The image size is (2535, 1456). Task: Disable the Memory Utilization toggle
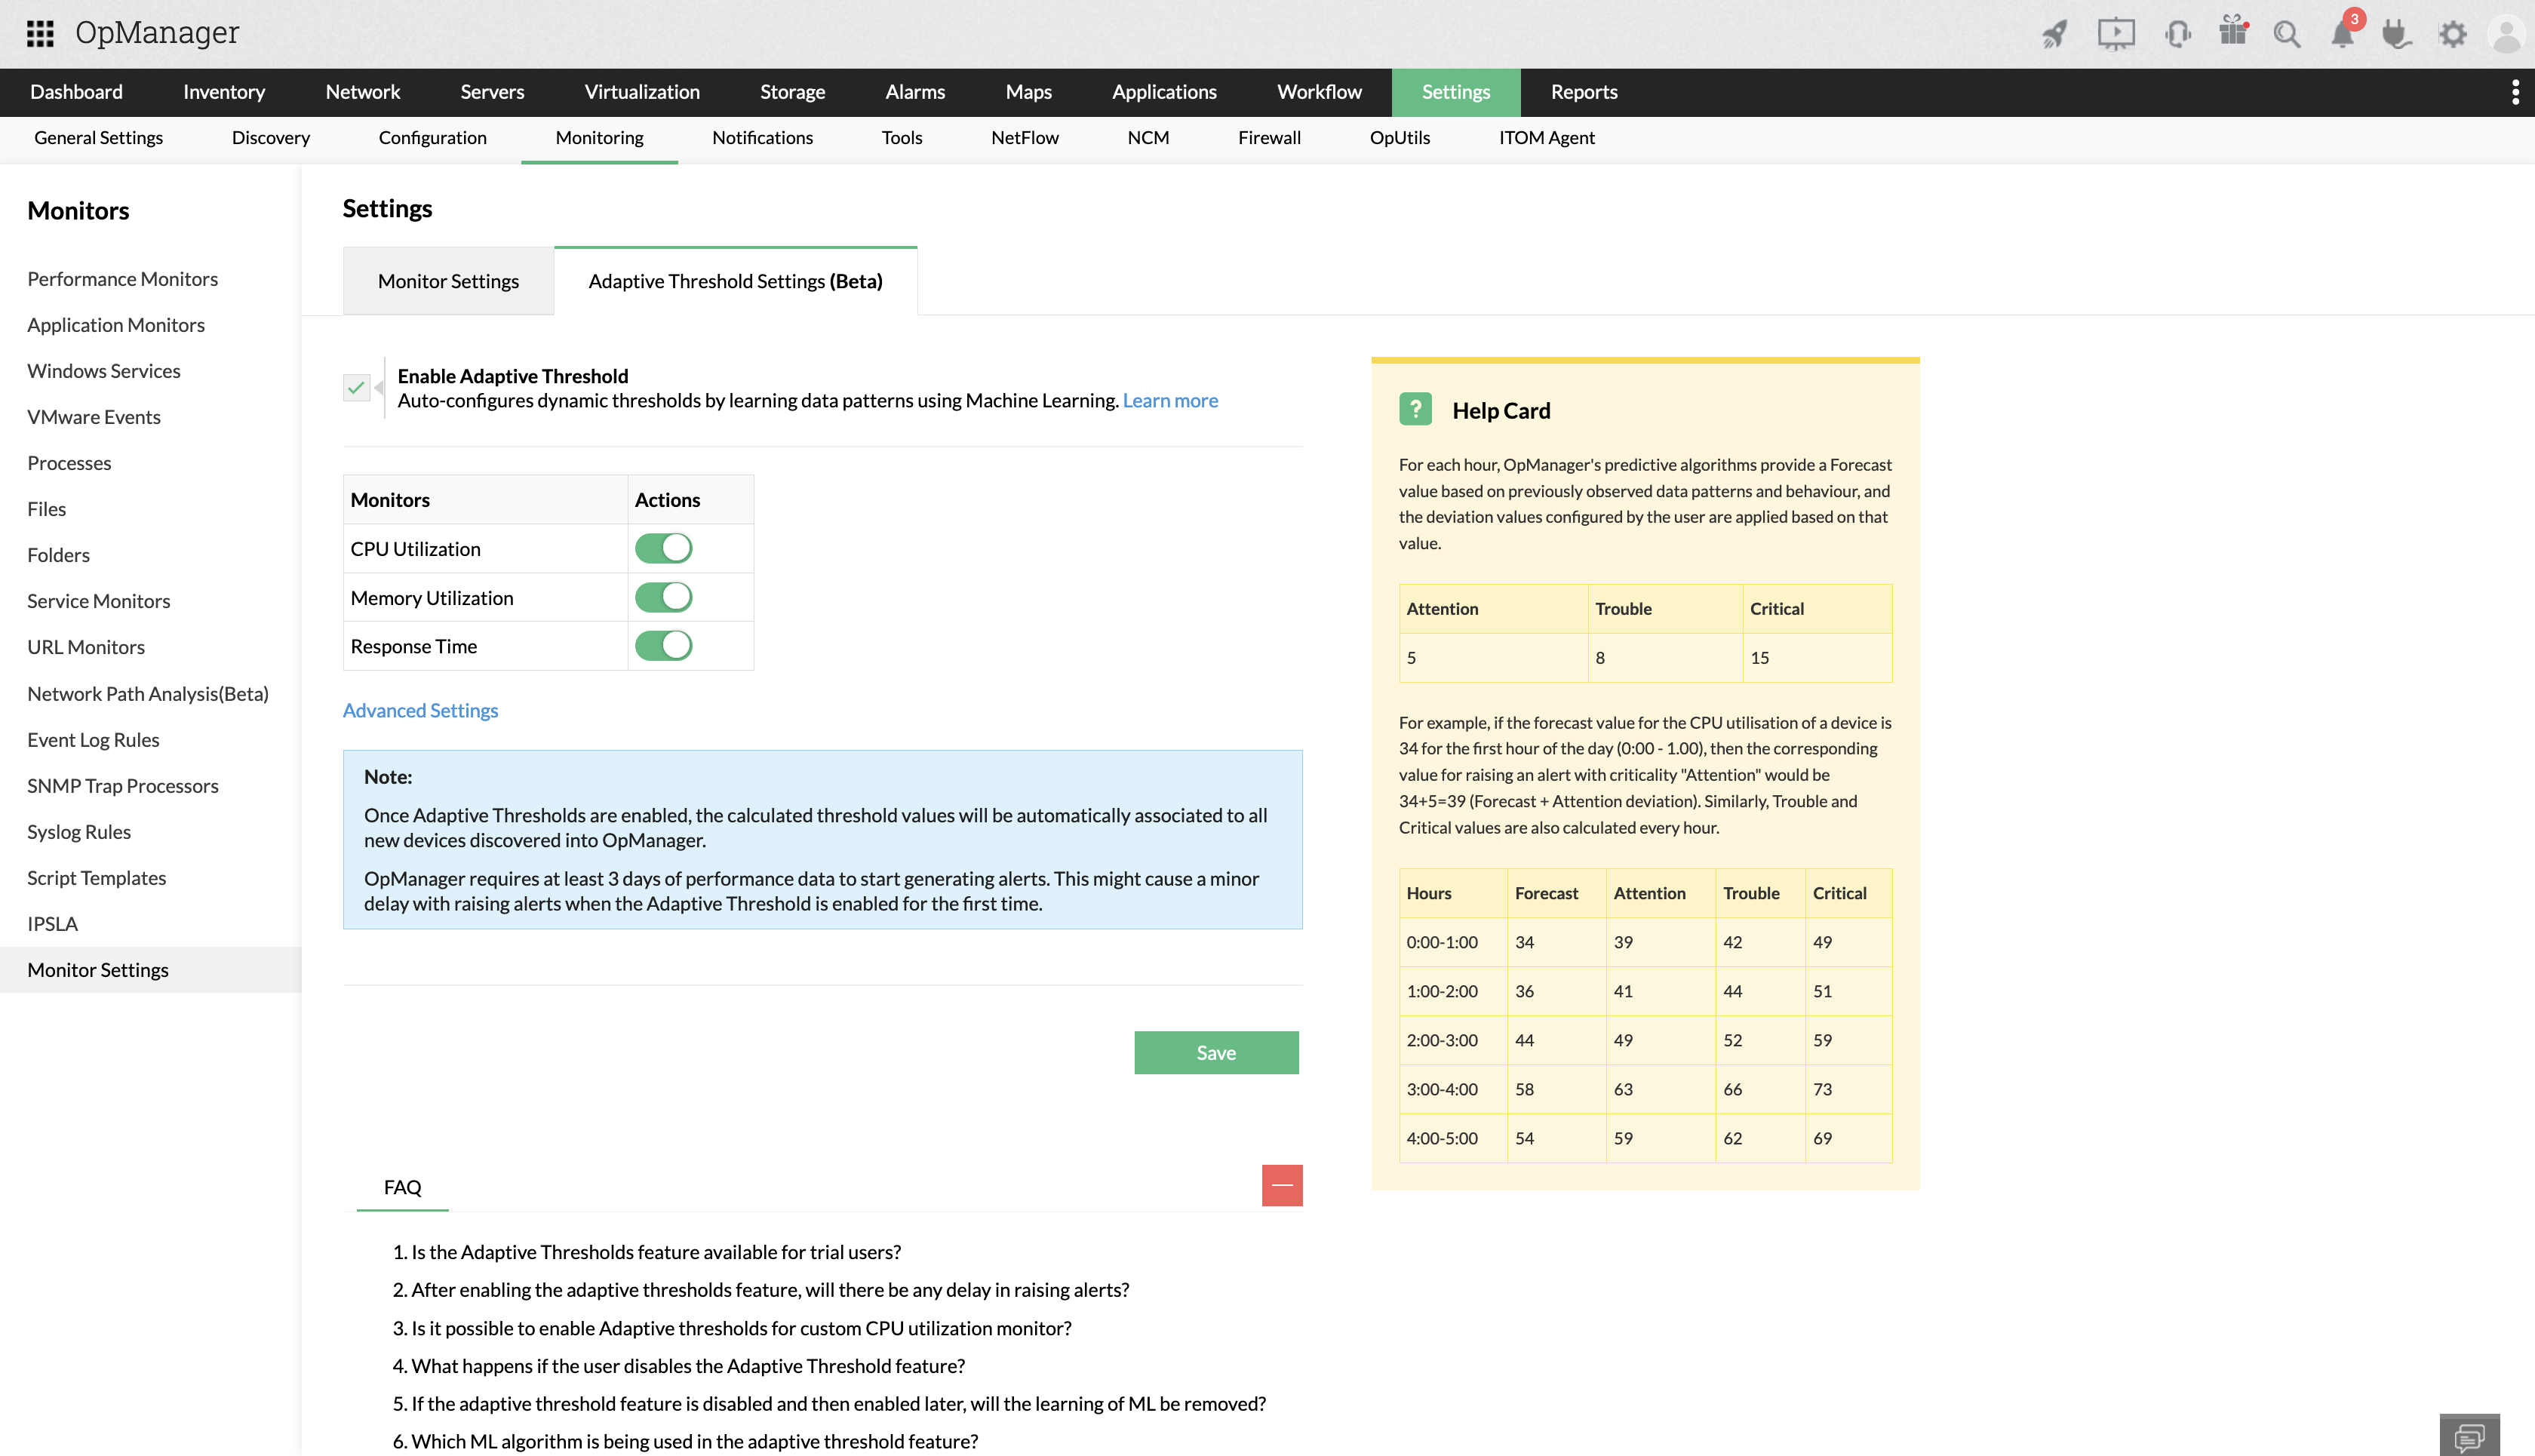point(663,597)
